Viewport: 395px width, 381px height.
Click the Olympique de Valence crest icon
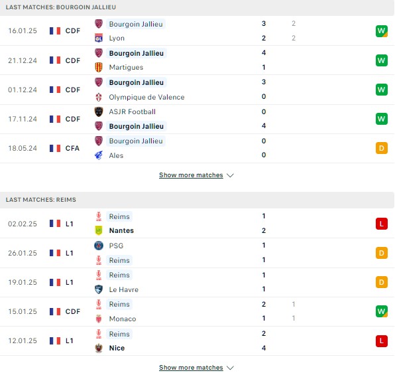pos(99,97)
